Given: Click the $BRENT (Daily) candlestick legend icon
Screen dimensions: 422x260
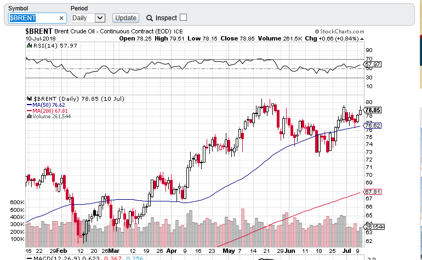Looking at the screenshot, I should point(30,99).
